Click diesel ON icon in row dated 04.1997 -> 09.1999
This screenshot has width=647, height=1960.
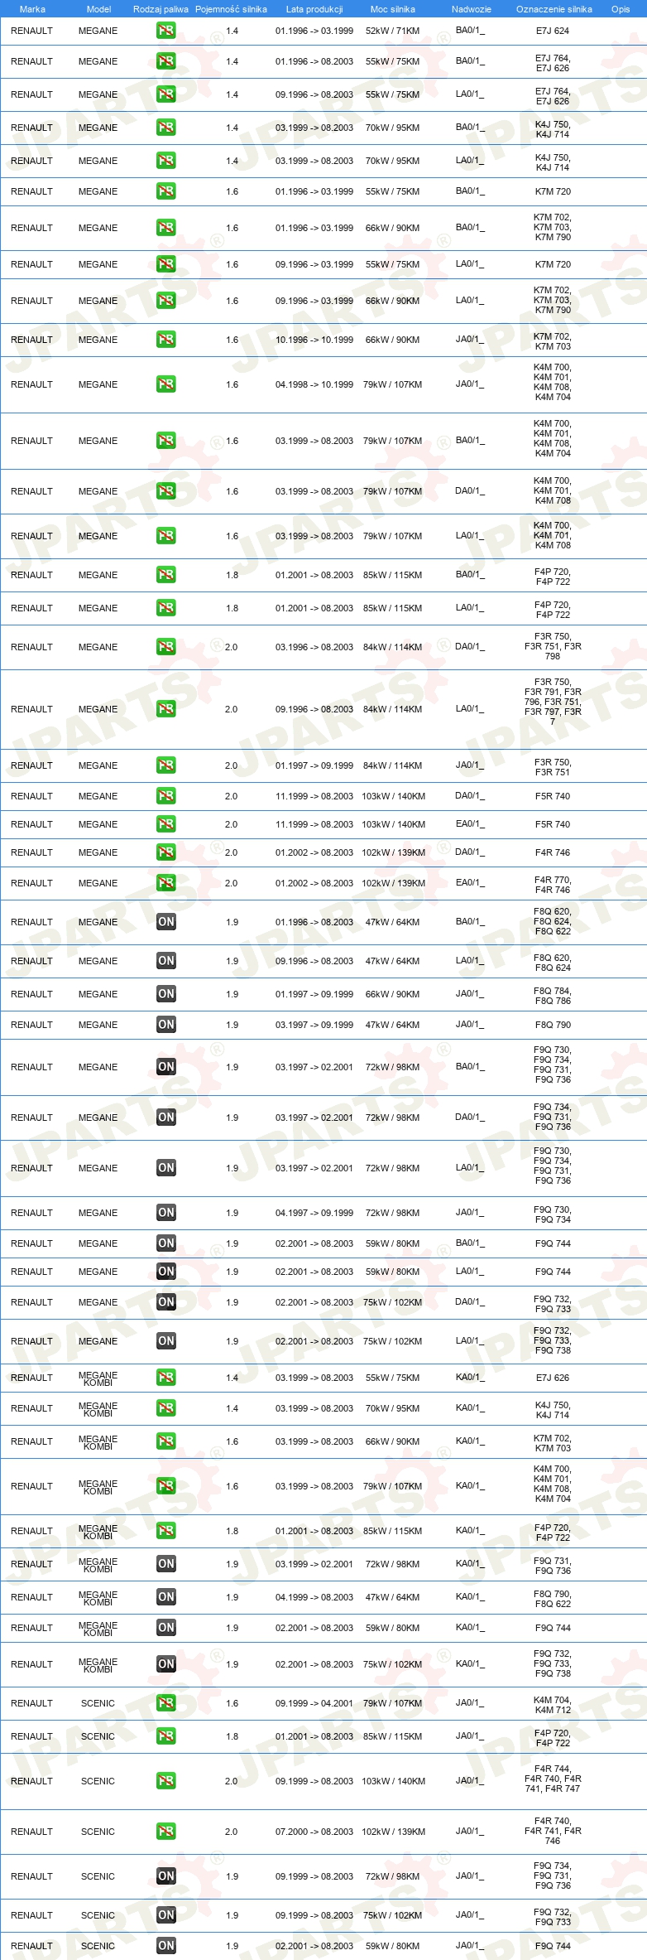(x=165, y=1213)
